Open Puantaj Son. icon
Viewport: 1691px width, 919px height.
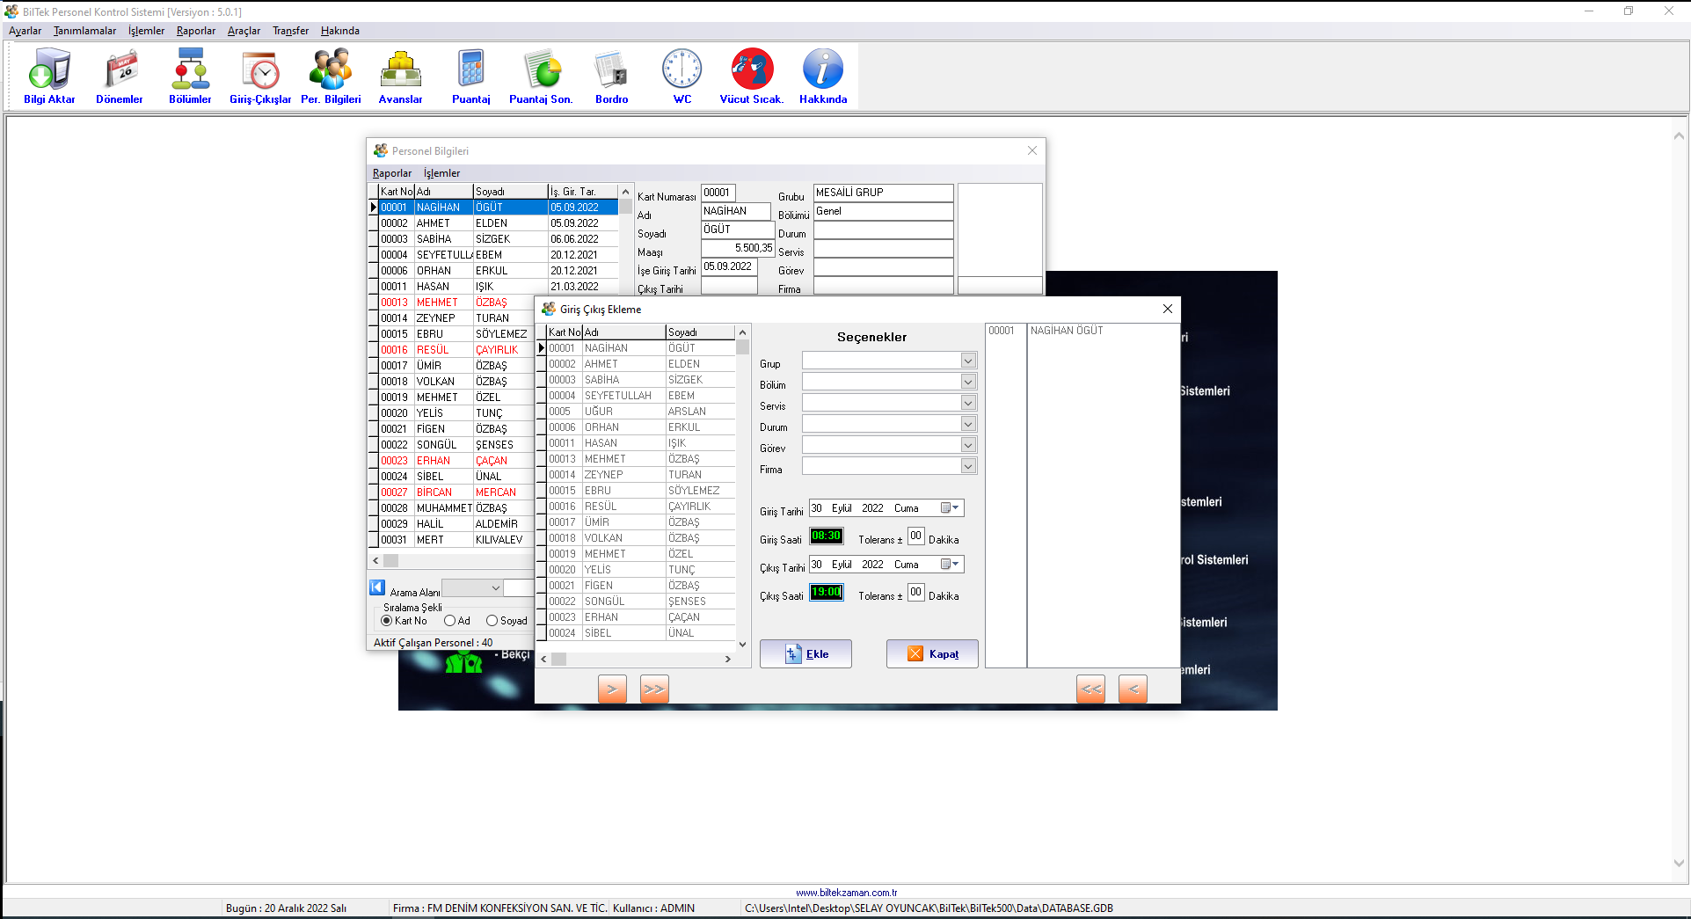click(x=541, y=77)
